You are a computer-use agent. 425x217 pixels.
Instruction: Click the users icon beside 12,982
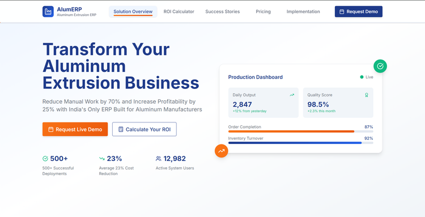[159, 159]
